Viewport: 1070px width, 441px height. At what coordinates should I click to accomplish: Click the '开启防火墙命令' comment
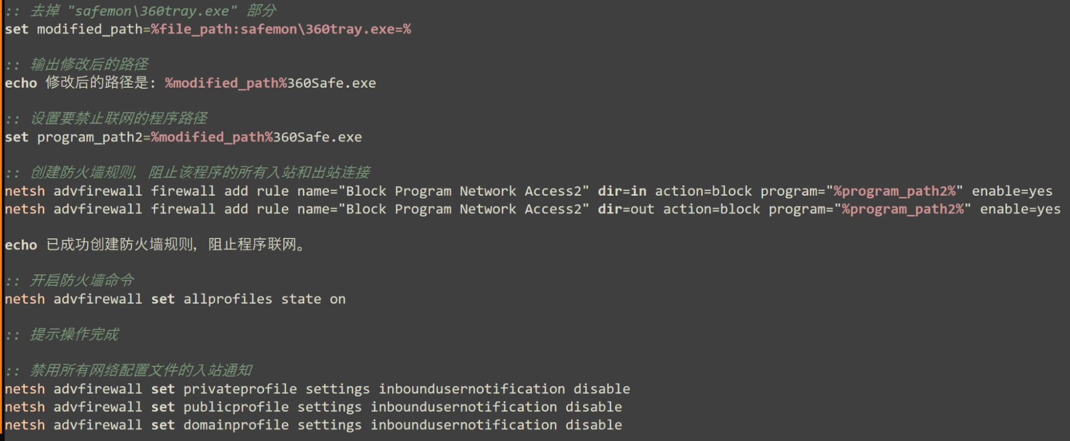click(x=81, y=281)
